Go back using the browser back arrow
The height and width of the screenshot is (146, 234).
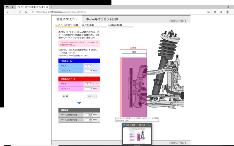point(8,12)
